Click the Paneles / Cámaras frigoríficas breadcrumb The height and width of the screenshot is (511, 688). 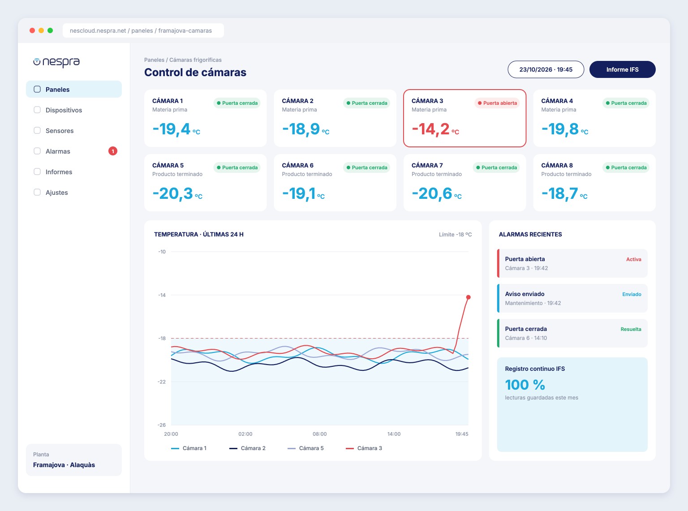click(x=183, y=60)
